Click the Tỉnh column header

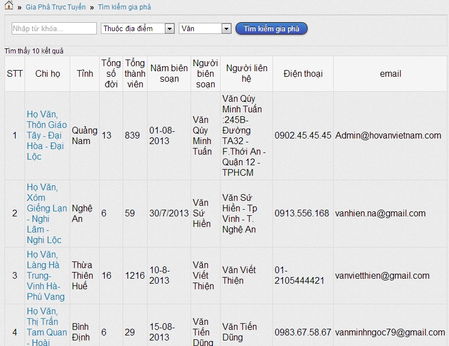click(85, 73)
